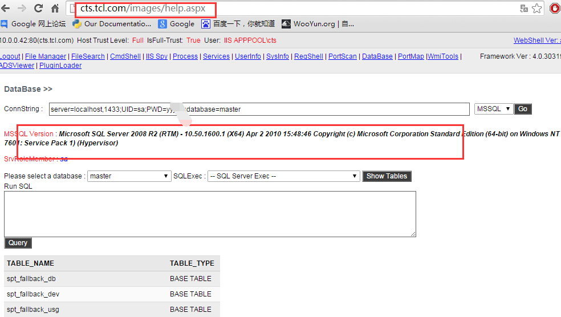Open PluginLoader
Screen dimensions: 561x317
pos(60,66)
